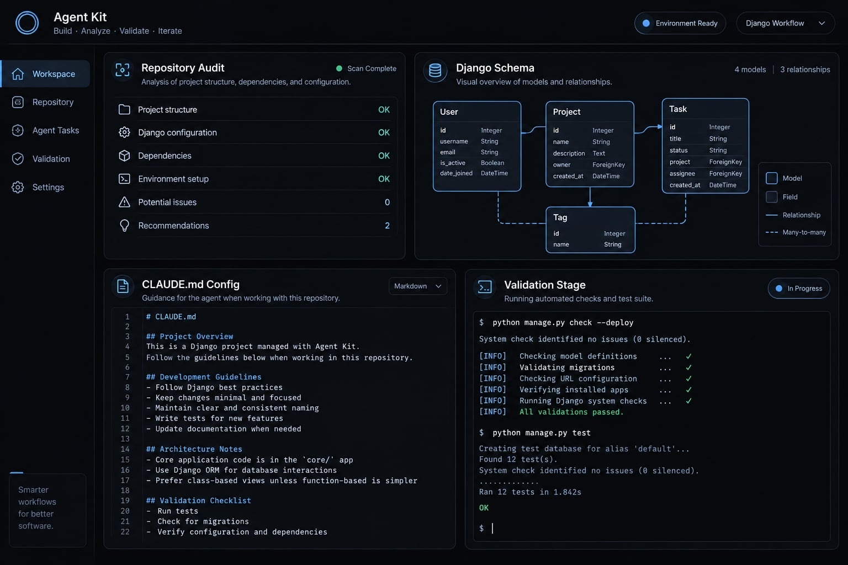Click the Scan Complete green status dot

339,68
